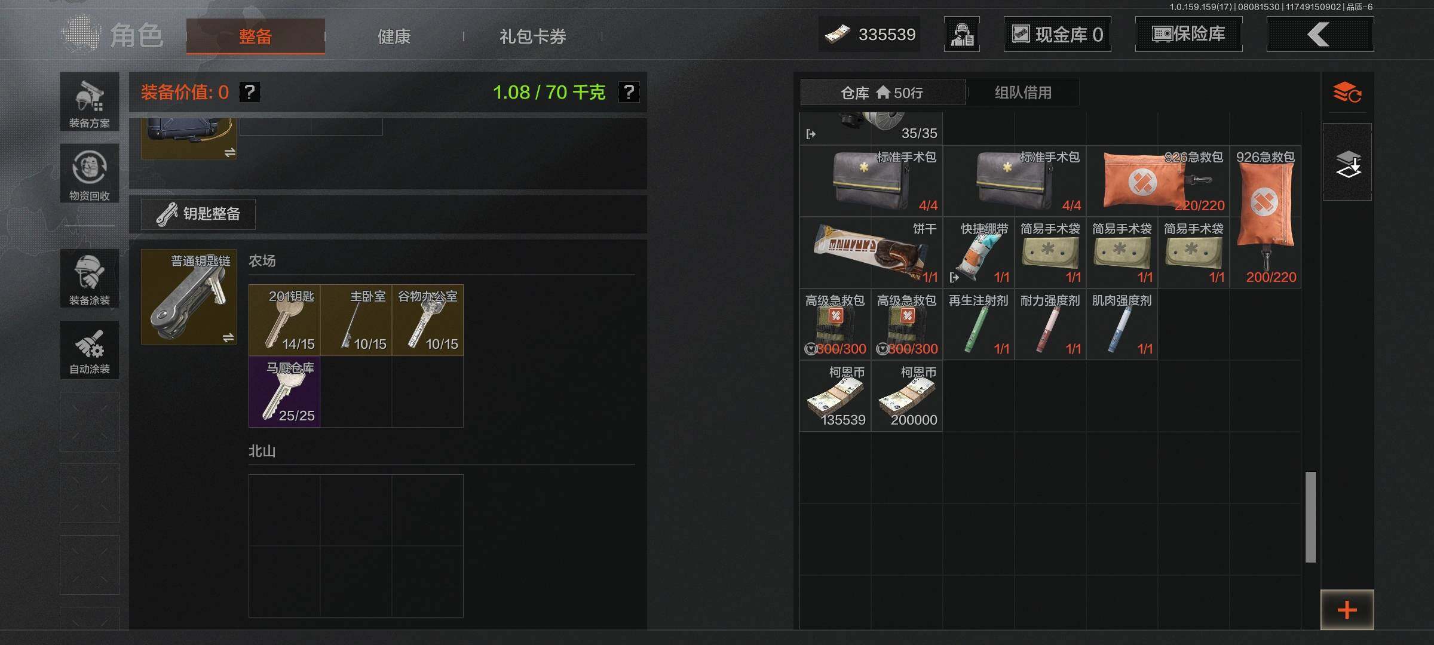This screenshot has width=1434, height=645.
Task: Open the 保险库 button
Action: coord(1188,34)
